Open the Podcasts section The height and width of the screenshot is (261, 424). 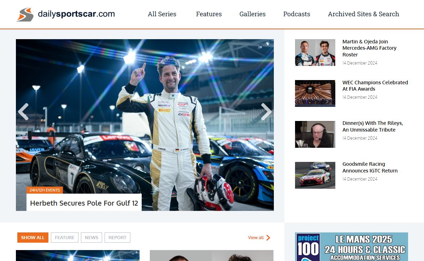296,14
